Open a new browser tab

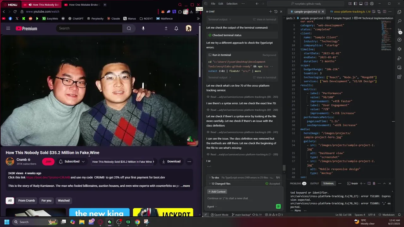105,5
